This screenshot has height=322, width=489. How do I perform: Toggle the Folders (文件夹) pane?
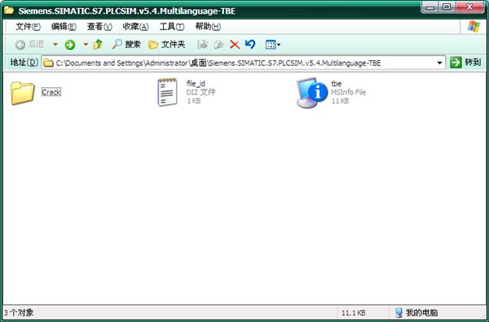166,45
